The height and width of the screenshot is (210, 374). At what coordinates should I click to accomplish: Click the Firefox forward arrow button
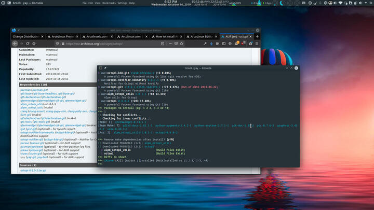click(21, 44)
